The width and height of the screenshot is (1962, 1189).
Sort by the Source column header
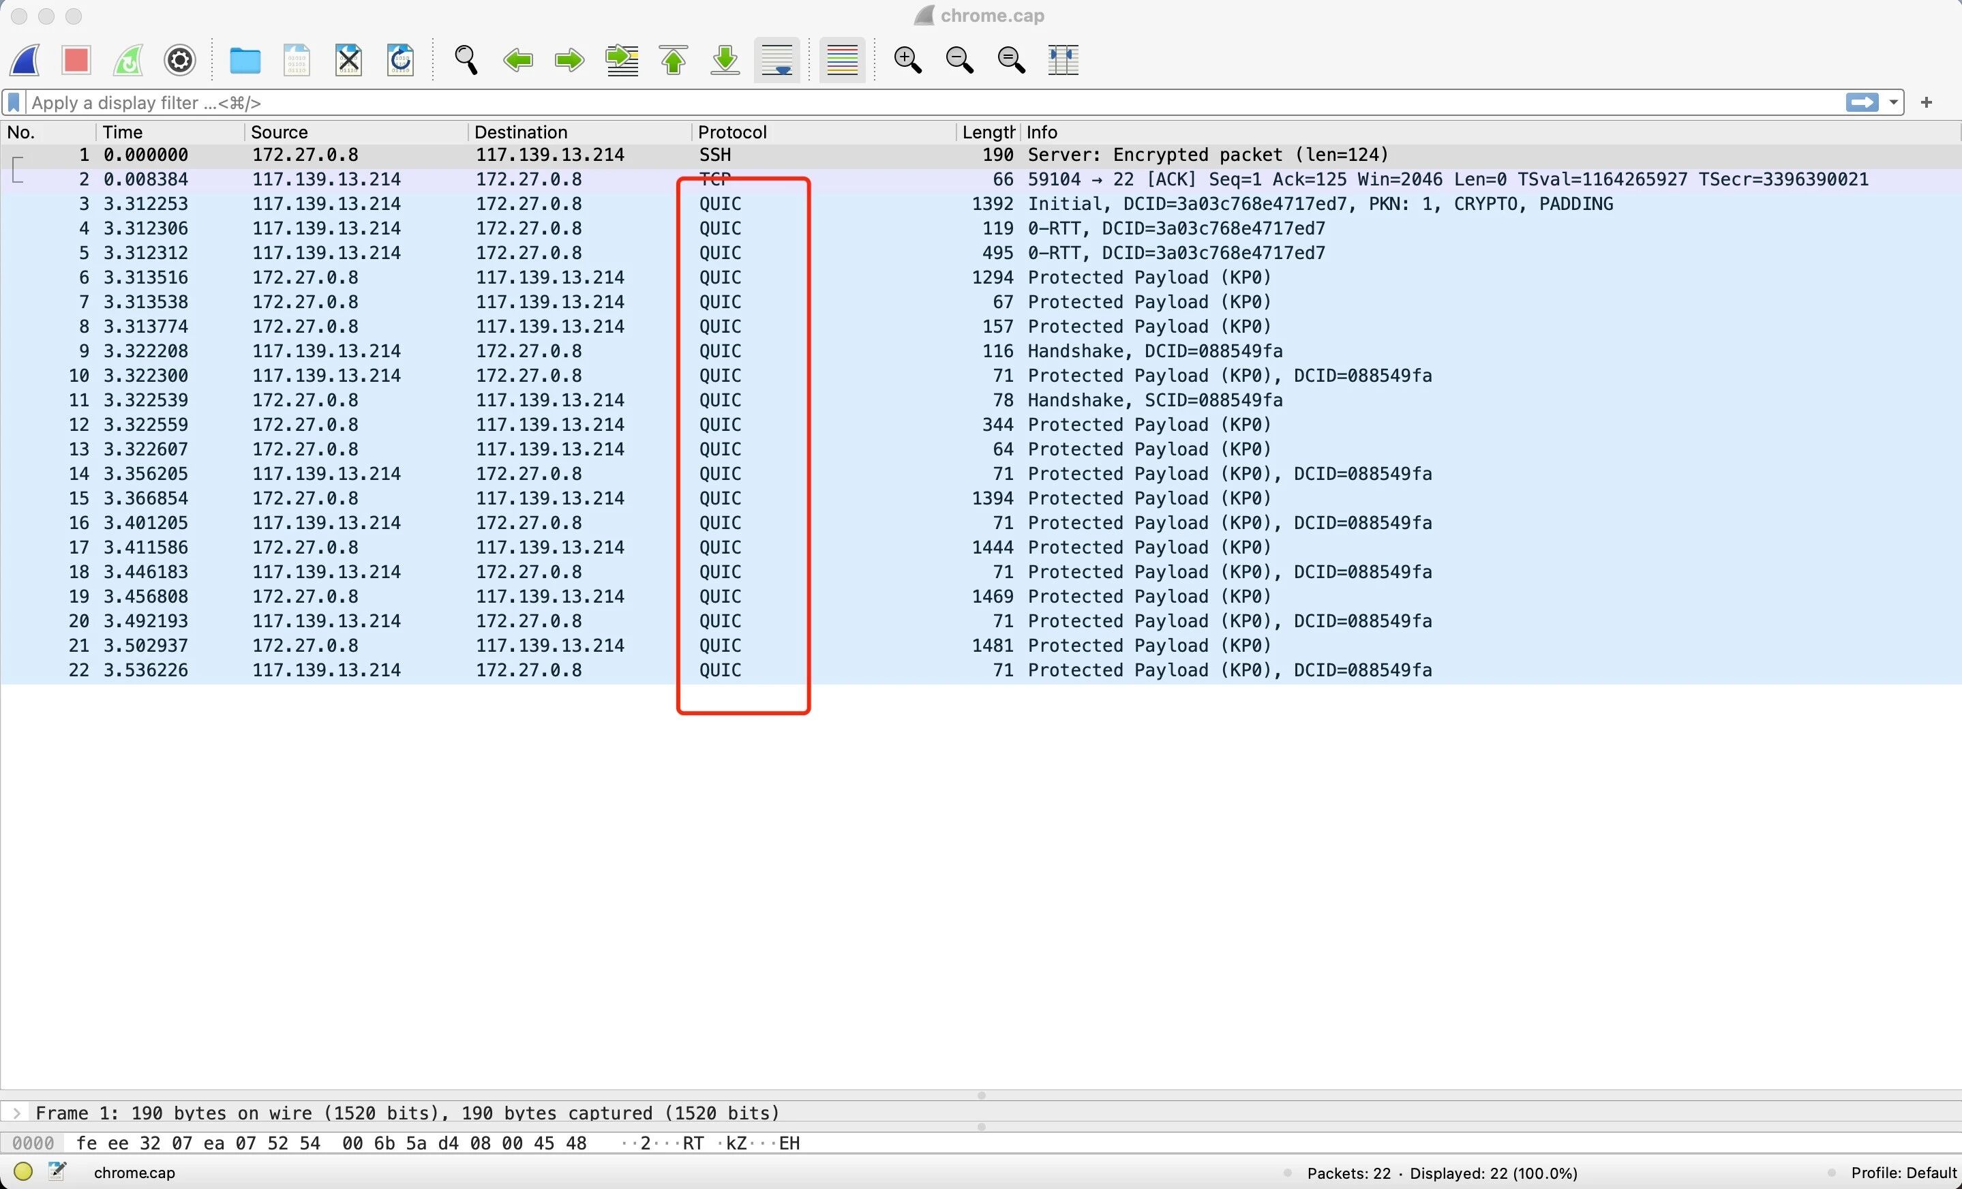279,132
